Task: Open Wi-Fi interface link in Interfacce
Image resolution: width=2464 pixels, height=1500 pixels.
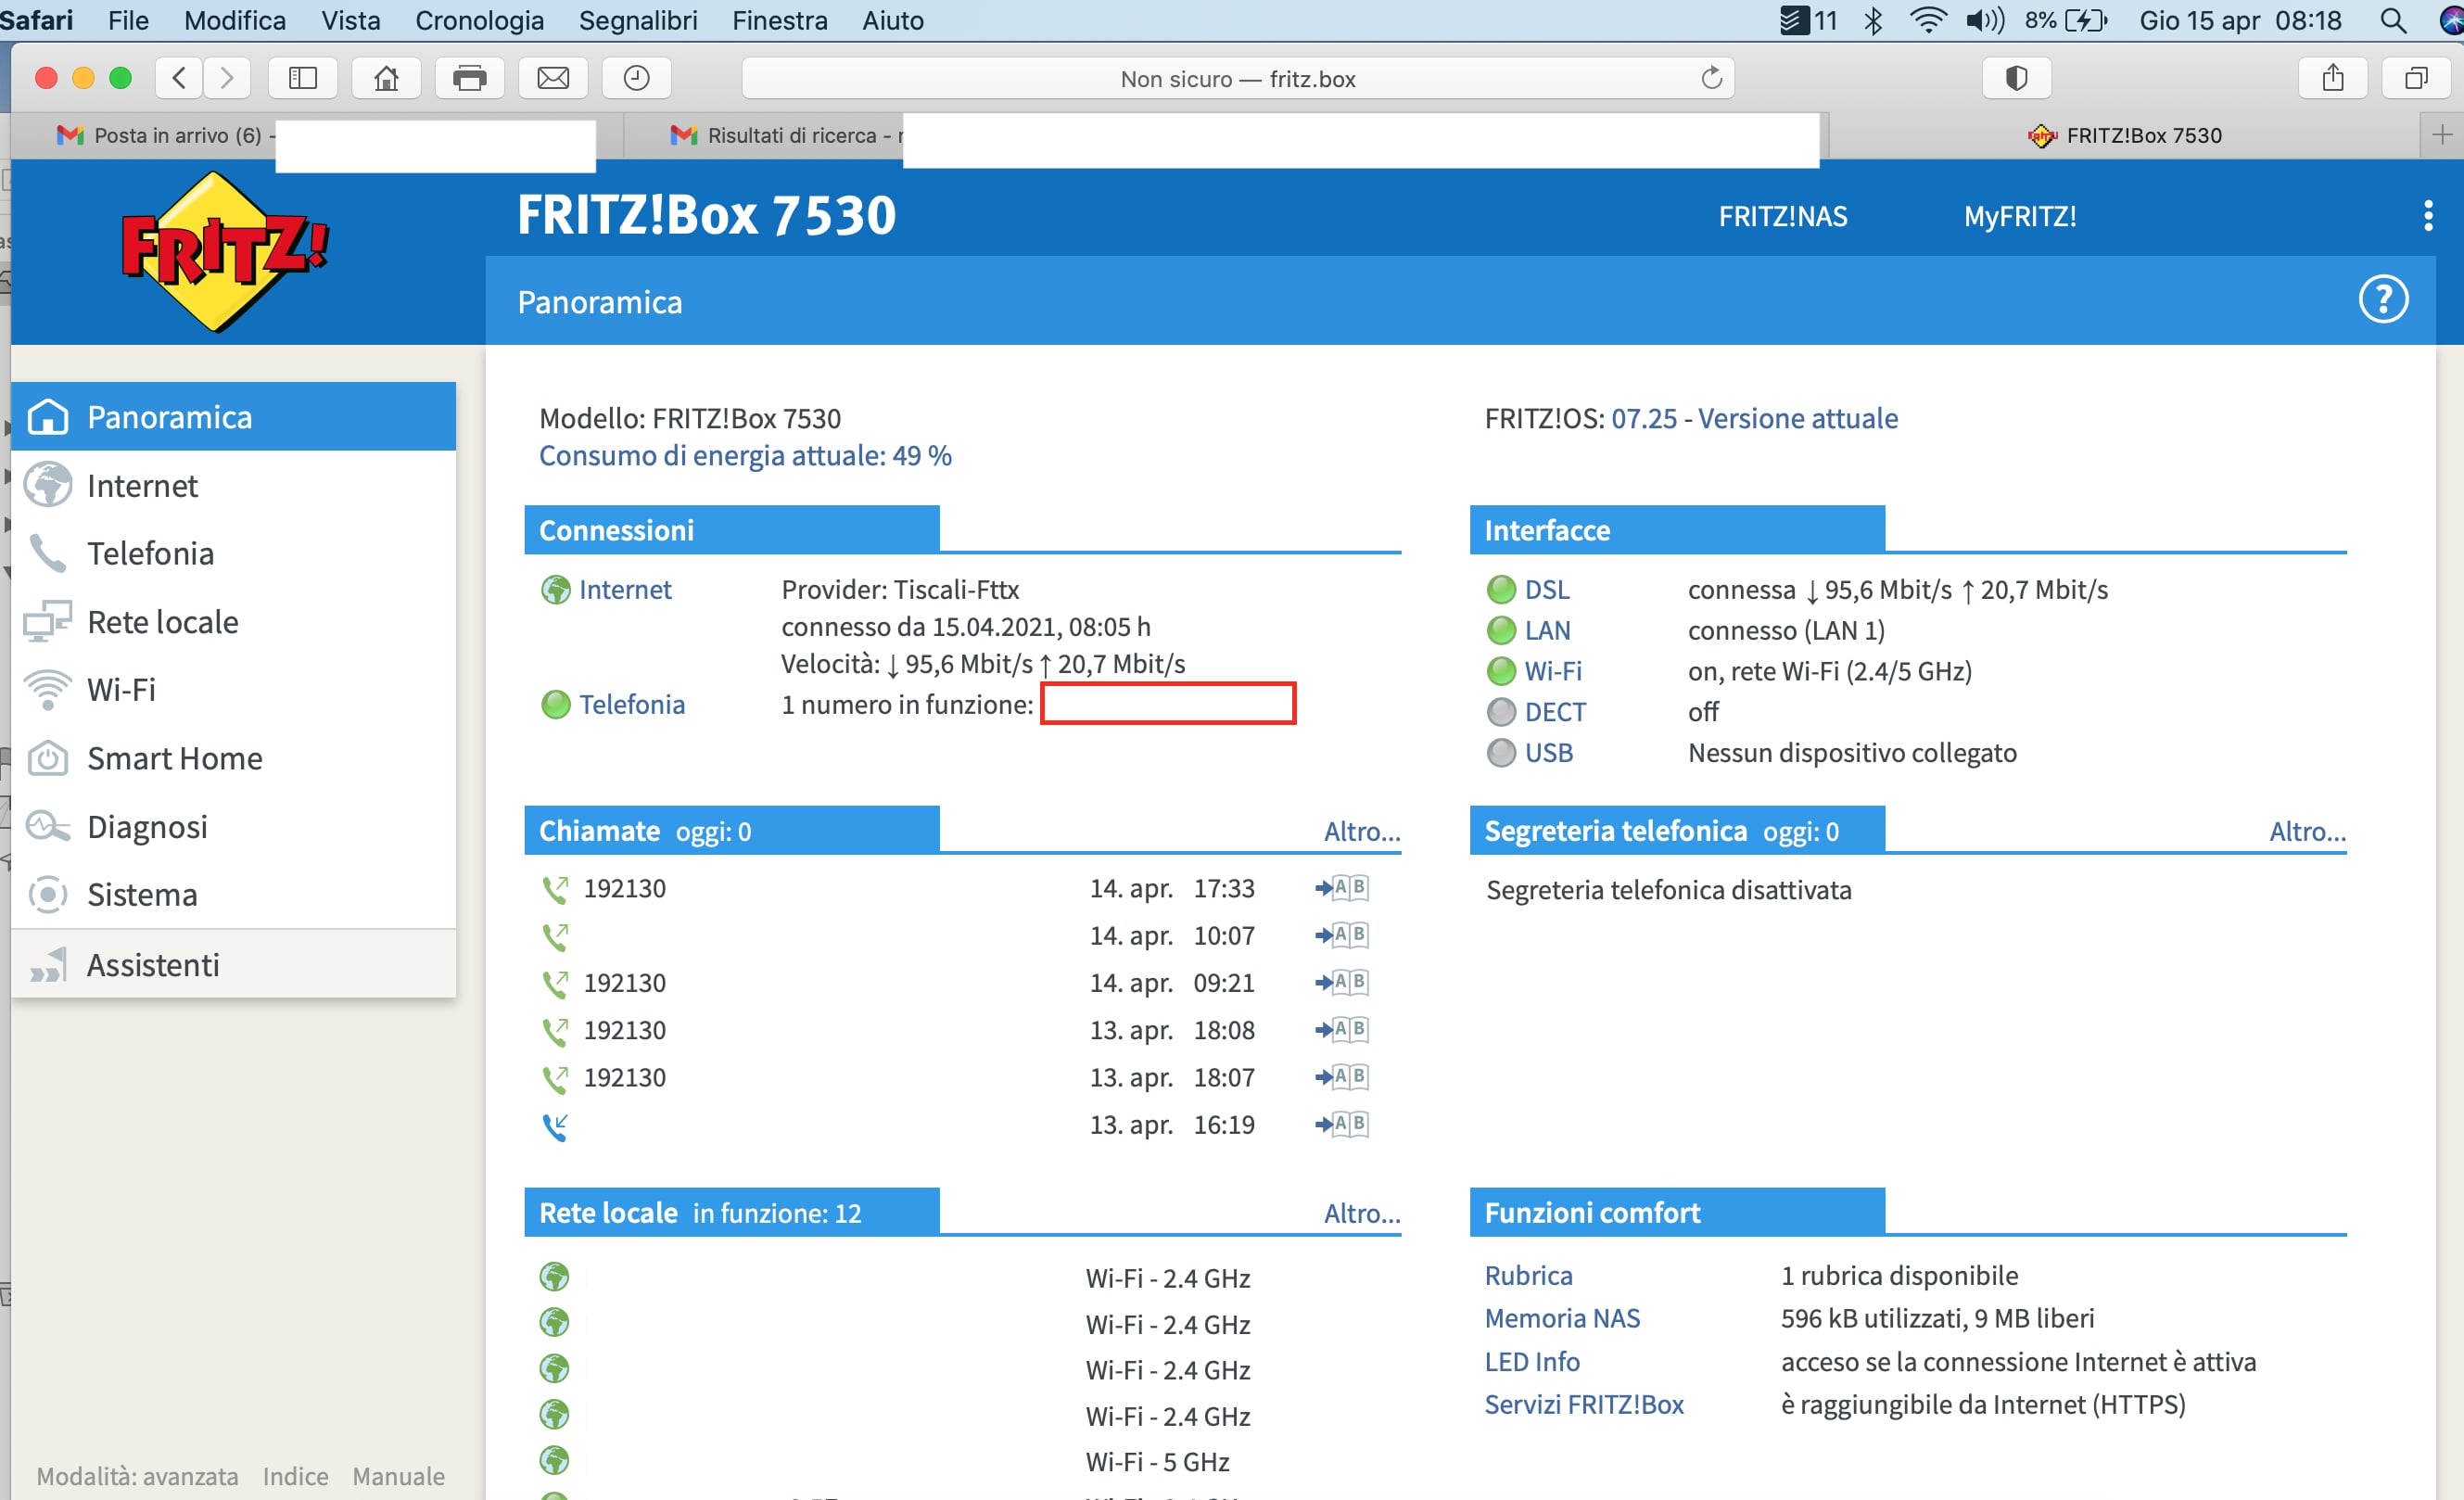Action: tap(1553, 670)
